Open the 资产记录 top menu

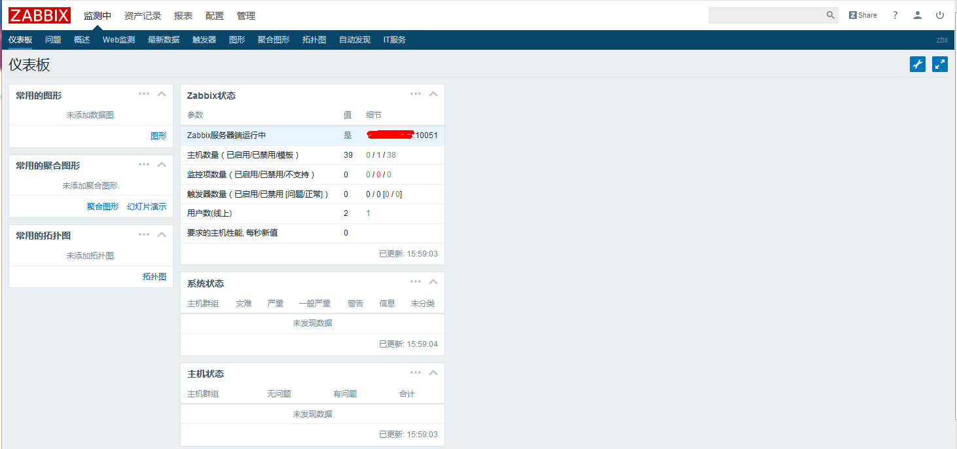143,16
